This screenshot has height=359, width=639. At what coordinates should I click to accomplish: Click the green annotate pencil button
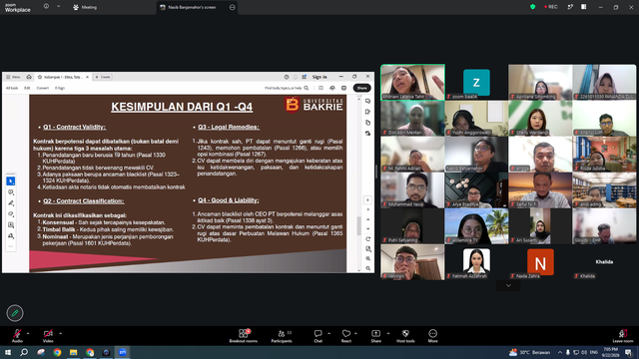coord(15,313)
